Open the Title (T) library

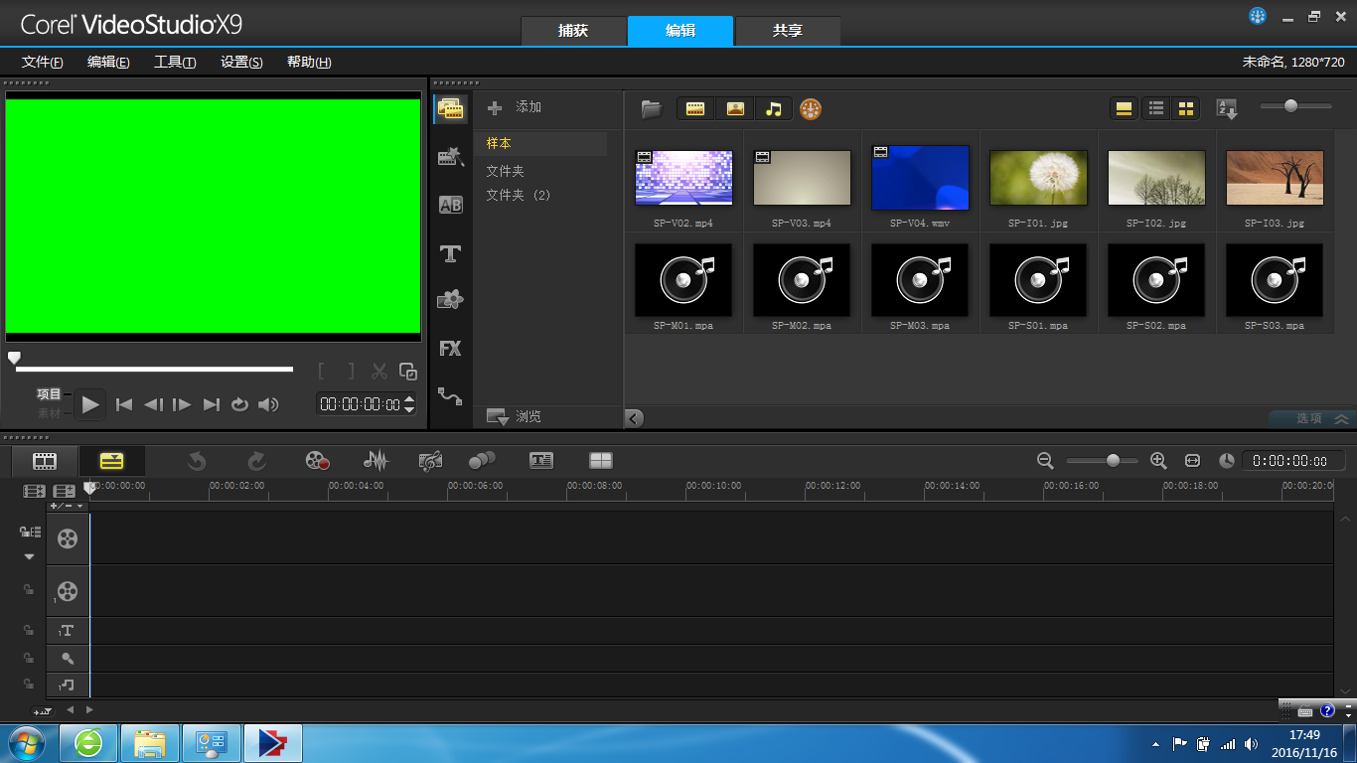tap(451, 253)
